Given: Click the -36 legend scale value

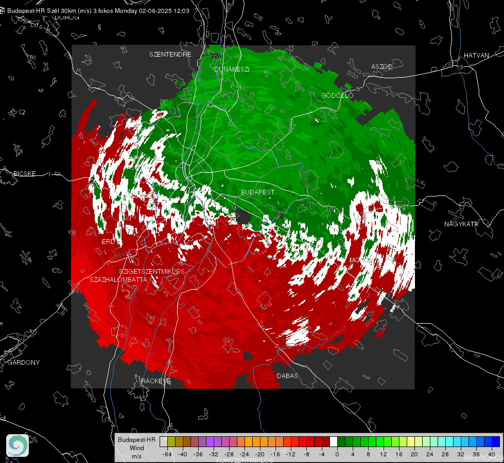Looking at the screenshot, I should point(198,454).
